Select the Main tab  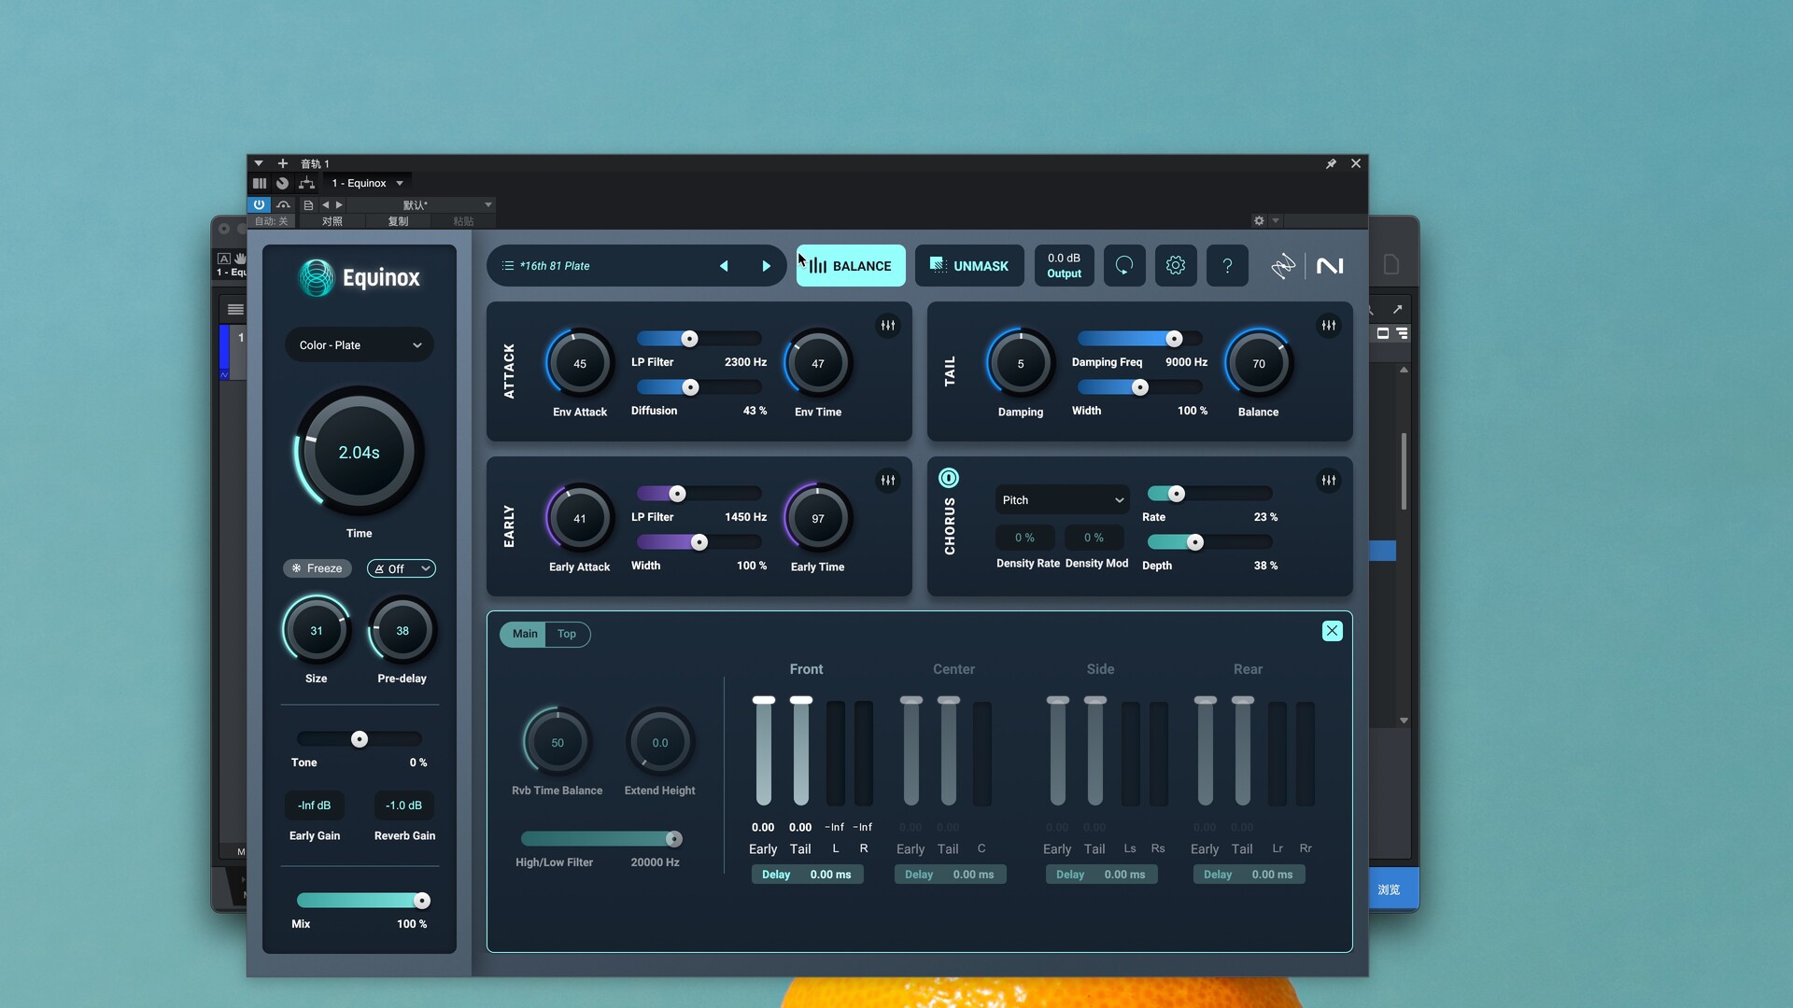click(525, 634)
